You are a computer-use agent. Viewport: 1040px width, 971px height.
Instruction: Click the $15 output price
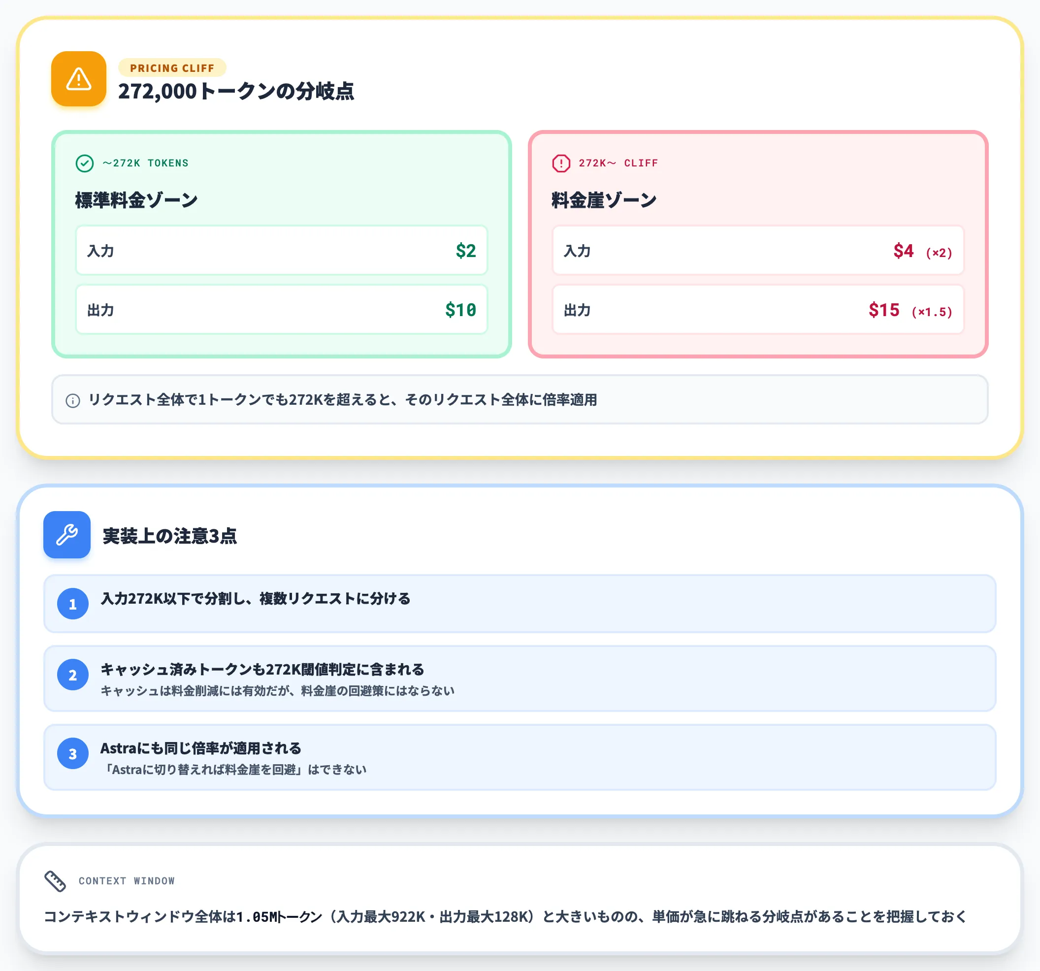click(884, 310)
